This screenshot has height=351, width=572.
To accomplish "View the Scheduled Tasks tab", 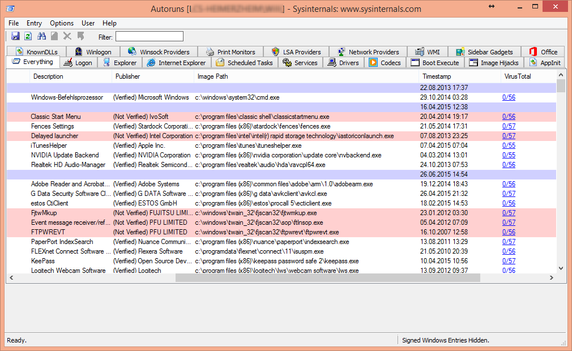I will 244,63.
